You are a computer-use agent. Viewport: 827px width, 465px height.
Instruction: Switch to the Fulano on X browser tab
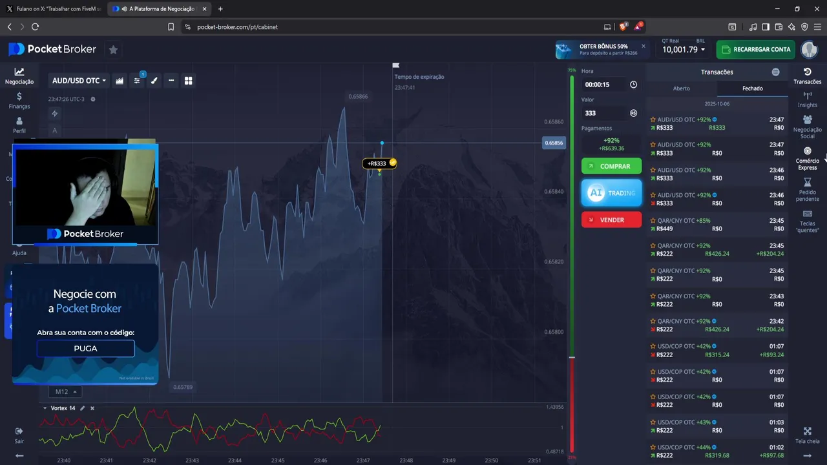[x=53, y=9]
